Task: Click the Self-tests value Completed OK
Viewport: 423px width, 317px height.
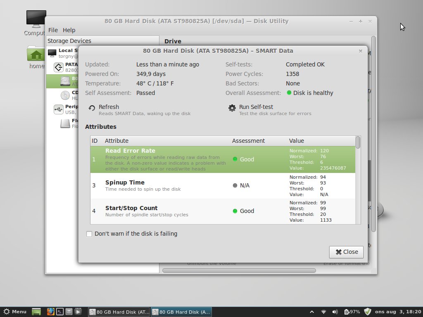Action: click(305, 65)
